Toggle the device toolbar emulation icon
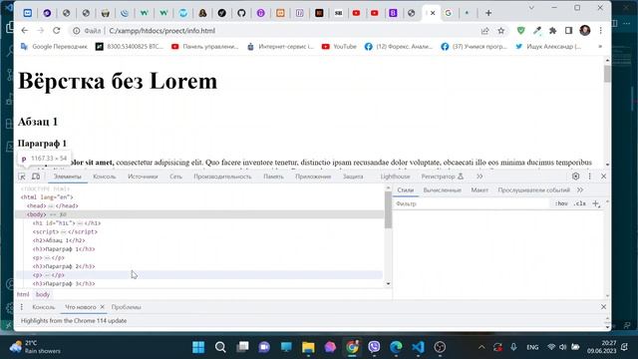638x359 pixels. (36, 177)
